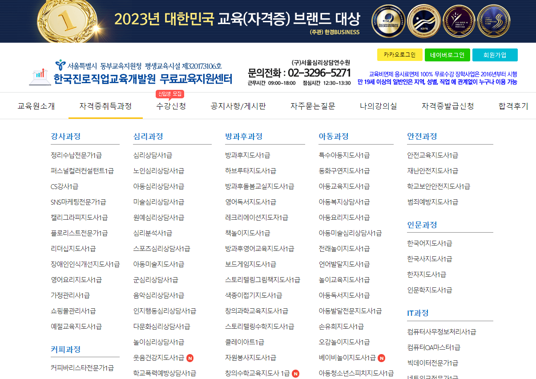Click the blue 회원가입 button
The image size is (536, 379).
[x=496, y=55]
